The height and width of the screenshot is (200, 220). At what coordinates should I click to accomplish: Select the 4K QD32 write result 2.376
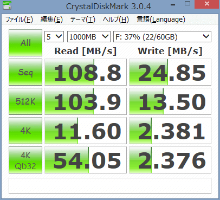coord(170,160)
